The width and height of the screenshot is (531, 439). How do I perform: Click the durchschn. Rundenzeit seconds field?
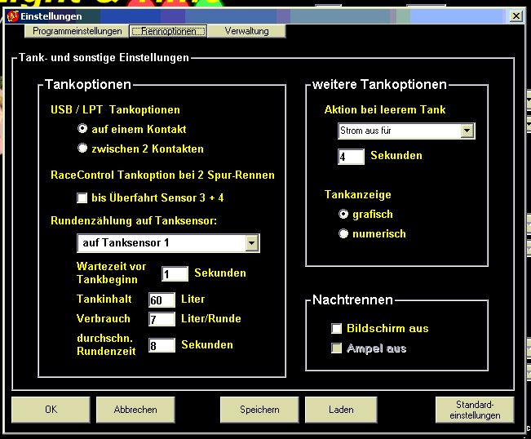pos(162,345)
